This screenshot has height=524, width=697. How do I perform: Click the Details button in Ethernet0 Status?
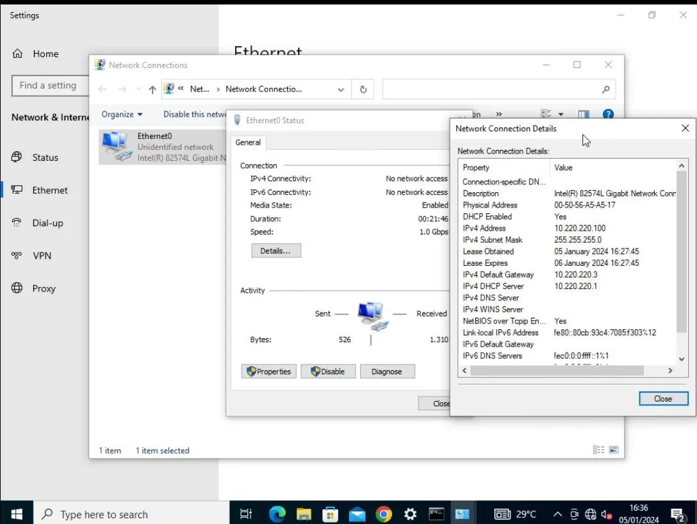tap(276, 250)
